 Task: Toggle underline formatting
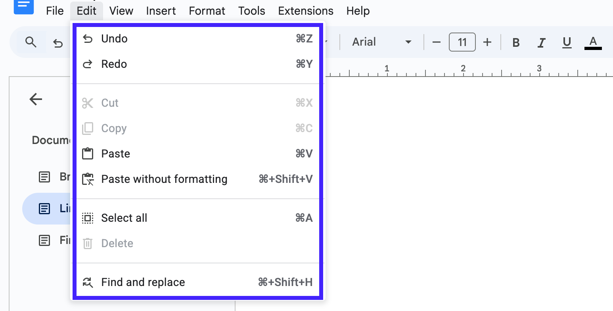click(x=567, y=42)
